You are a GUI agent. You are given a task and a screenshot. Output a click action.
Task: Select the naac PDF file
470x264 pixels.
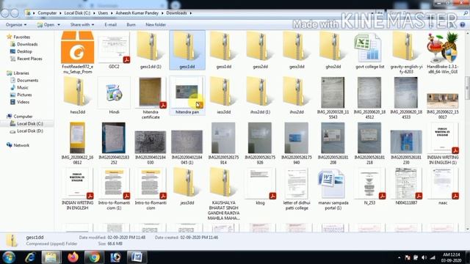443,184
